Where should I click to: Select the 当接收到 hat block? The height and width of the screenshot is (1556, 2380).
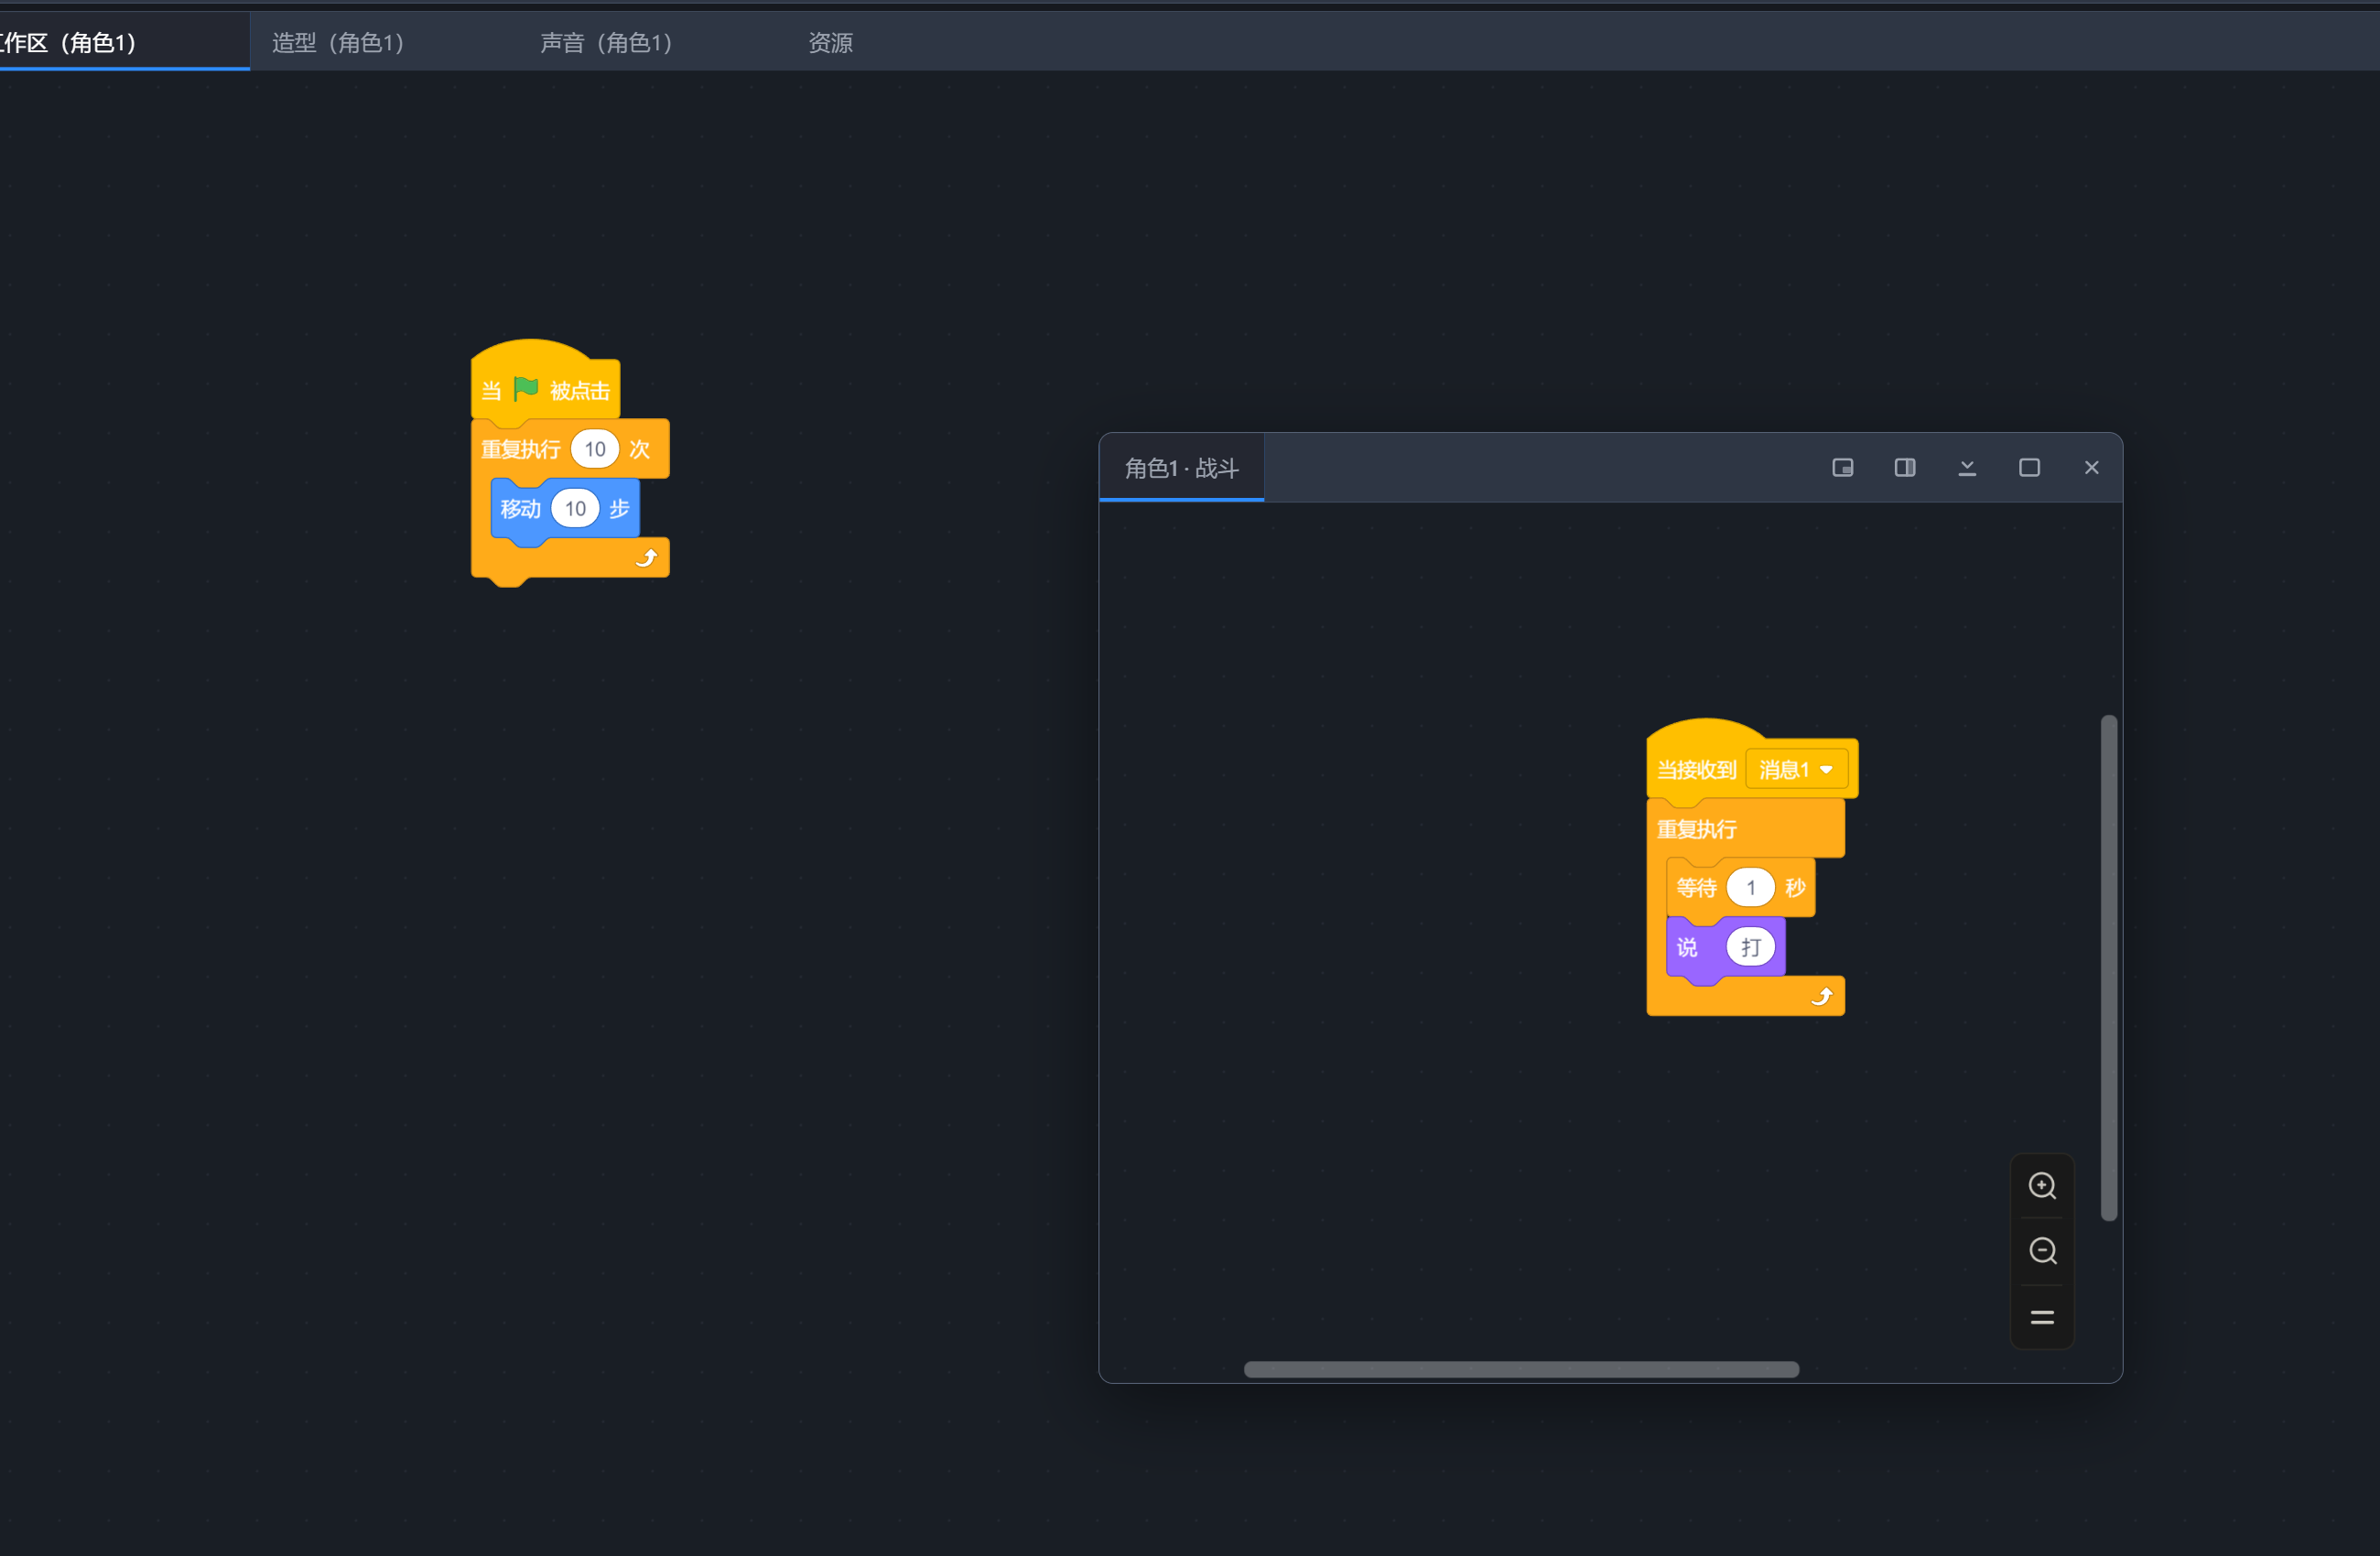pyautogui.click(x=1697, y=770)
